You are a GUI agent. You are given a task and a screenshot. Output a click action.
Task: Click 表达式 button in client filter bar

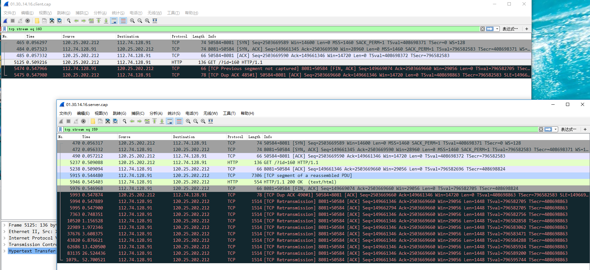(x=510, y=29)
